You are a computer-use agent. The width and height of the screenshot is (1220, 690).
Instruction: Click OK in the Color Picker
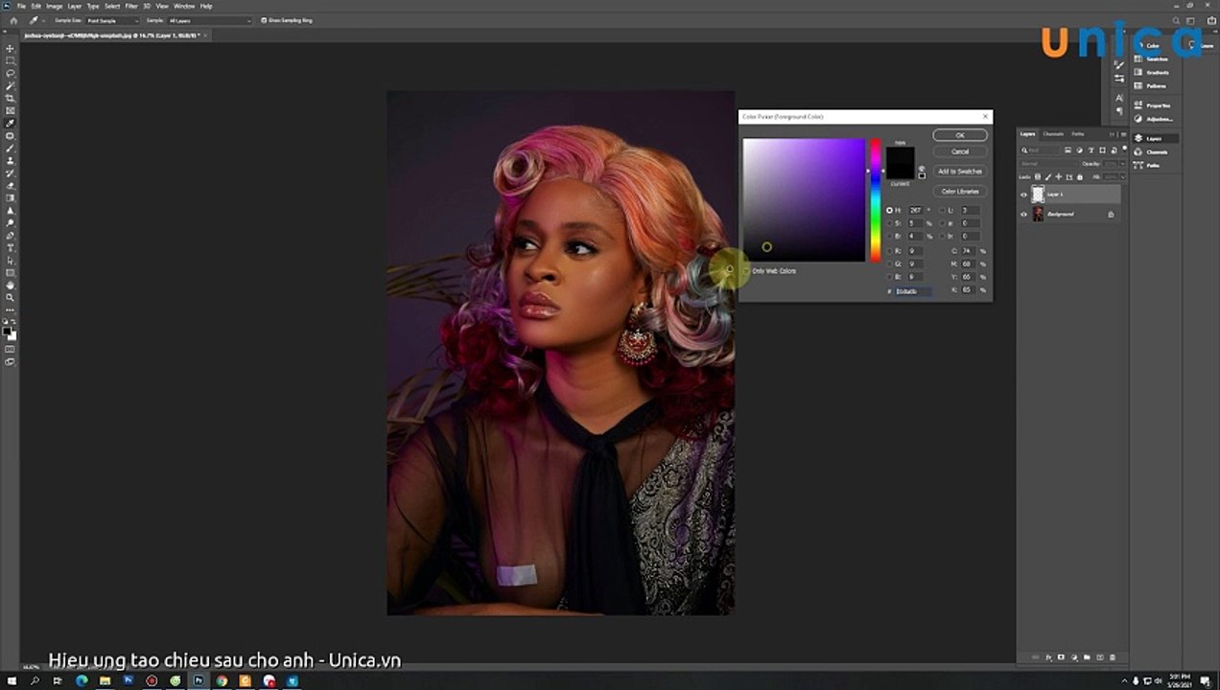pyautogui.click(x=960, y=135)
